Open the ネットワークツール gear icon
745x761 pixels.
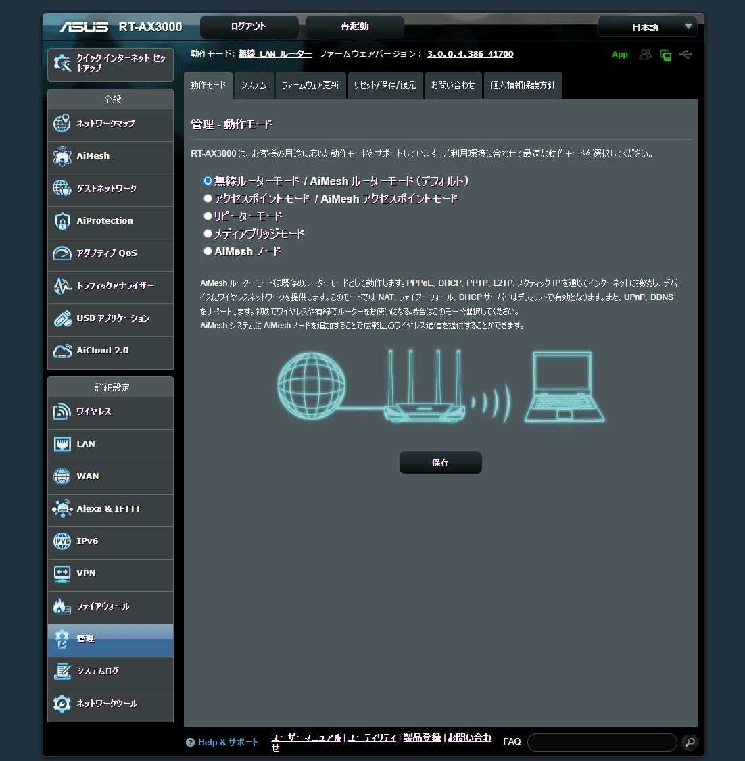(62, 704)
